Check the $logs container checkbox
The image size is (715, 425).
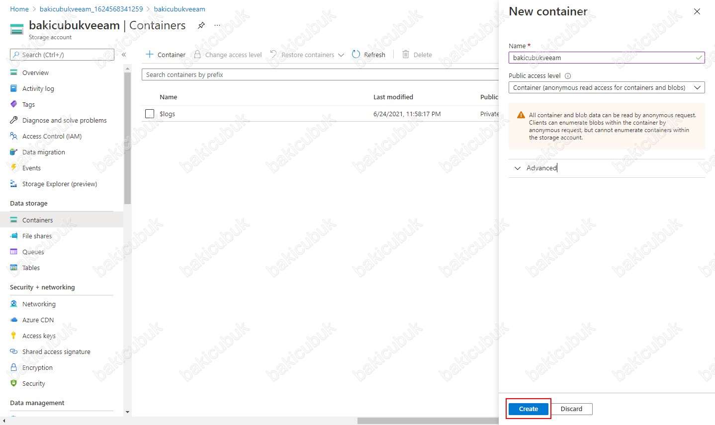click(150, 114)
